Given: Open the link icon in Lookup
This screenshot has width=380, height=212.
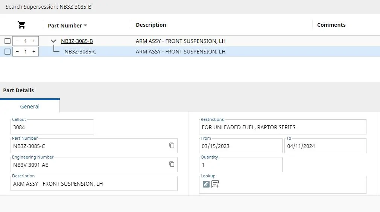Looking at the screenshot, I should coord(206,184).
